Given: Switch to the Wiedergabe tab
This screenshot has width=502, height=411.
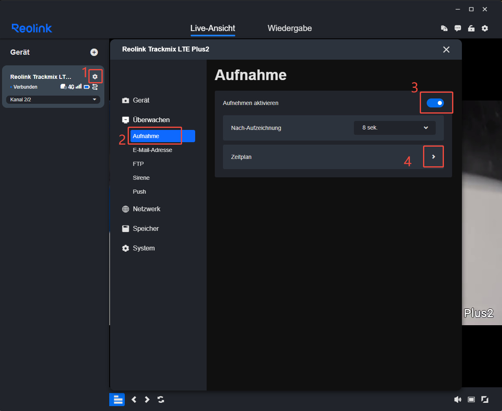Looking at the screenshot, I should click(x=290, y=28).
